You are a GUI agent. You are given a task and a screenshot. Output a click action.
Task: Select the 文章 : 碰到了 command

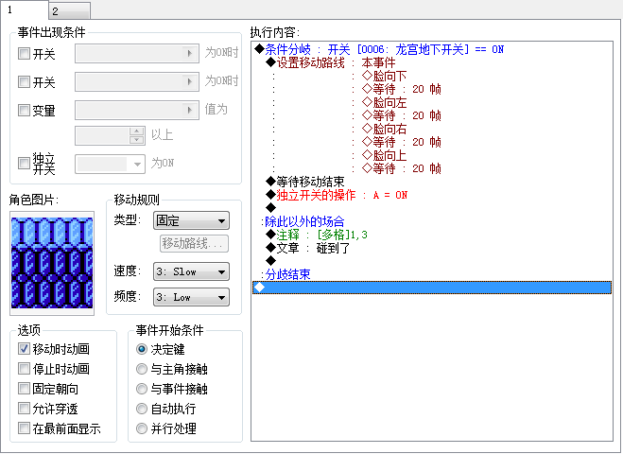(308, 248)
